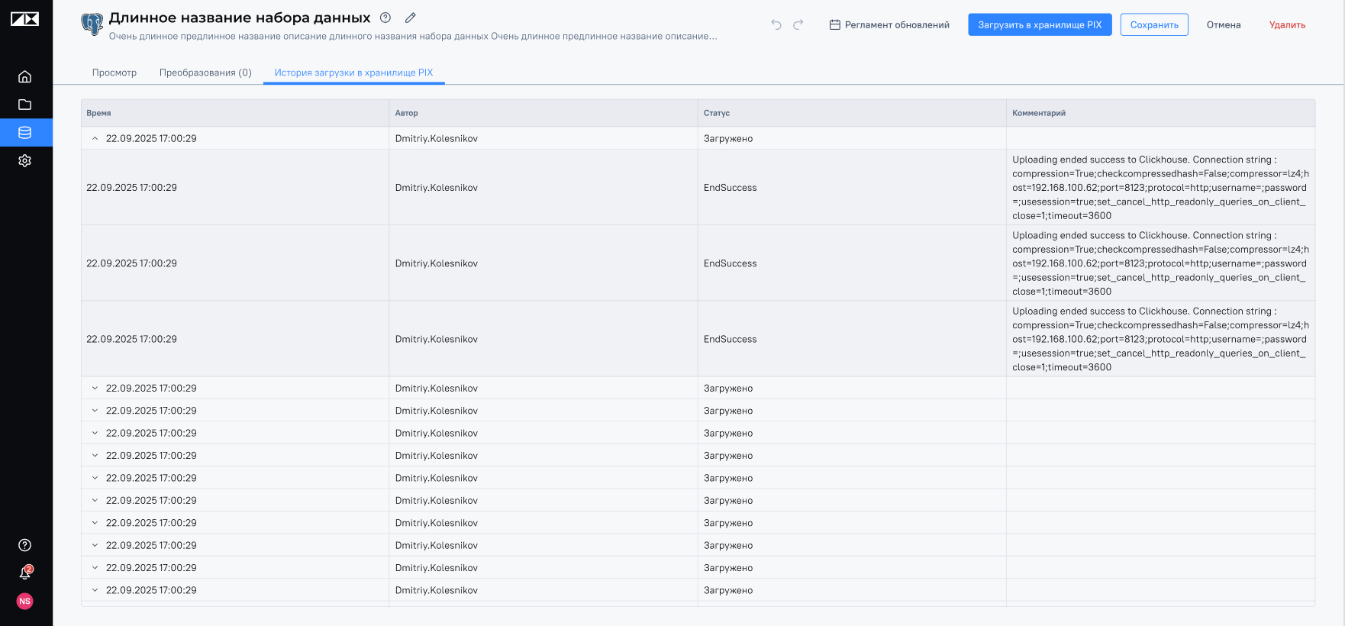
Task: Open notifications bell with badge
Action: tap(24, 573)
